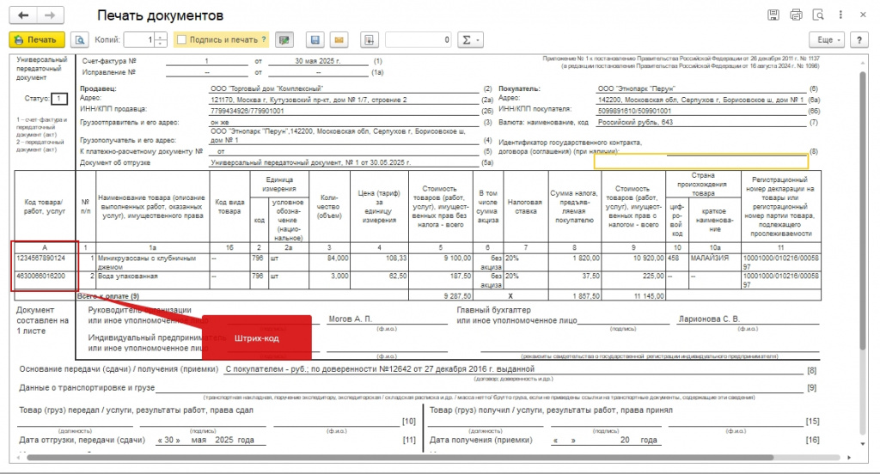Screen dimensions: 880x474
Task: Click the title bar preview magnifier icon
Action: [818, 15]
